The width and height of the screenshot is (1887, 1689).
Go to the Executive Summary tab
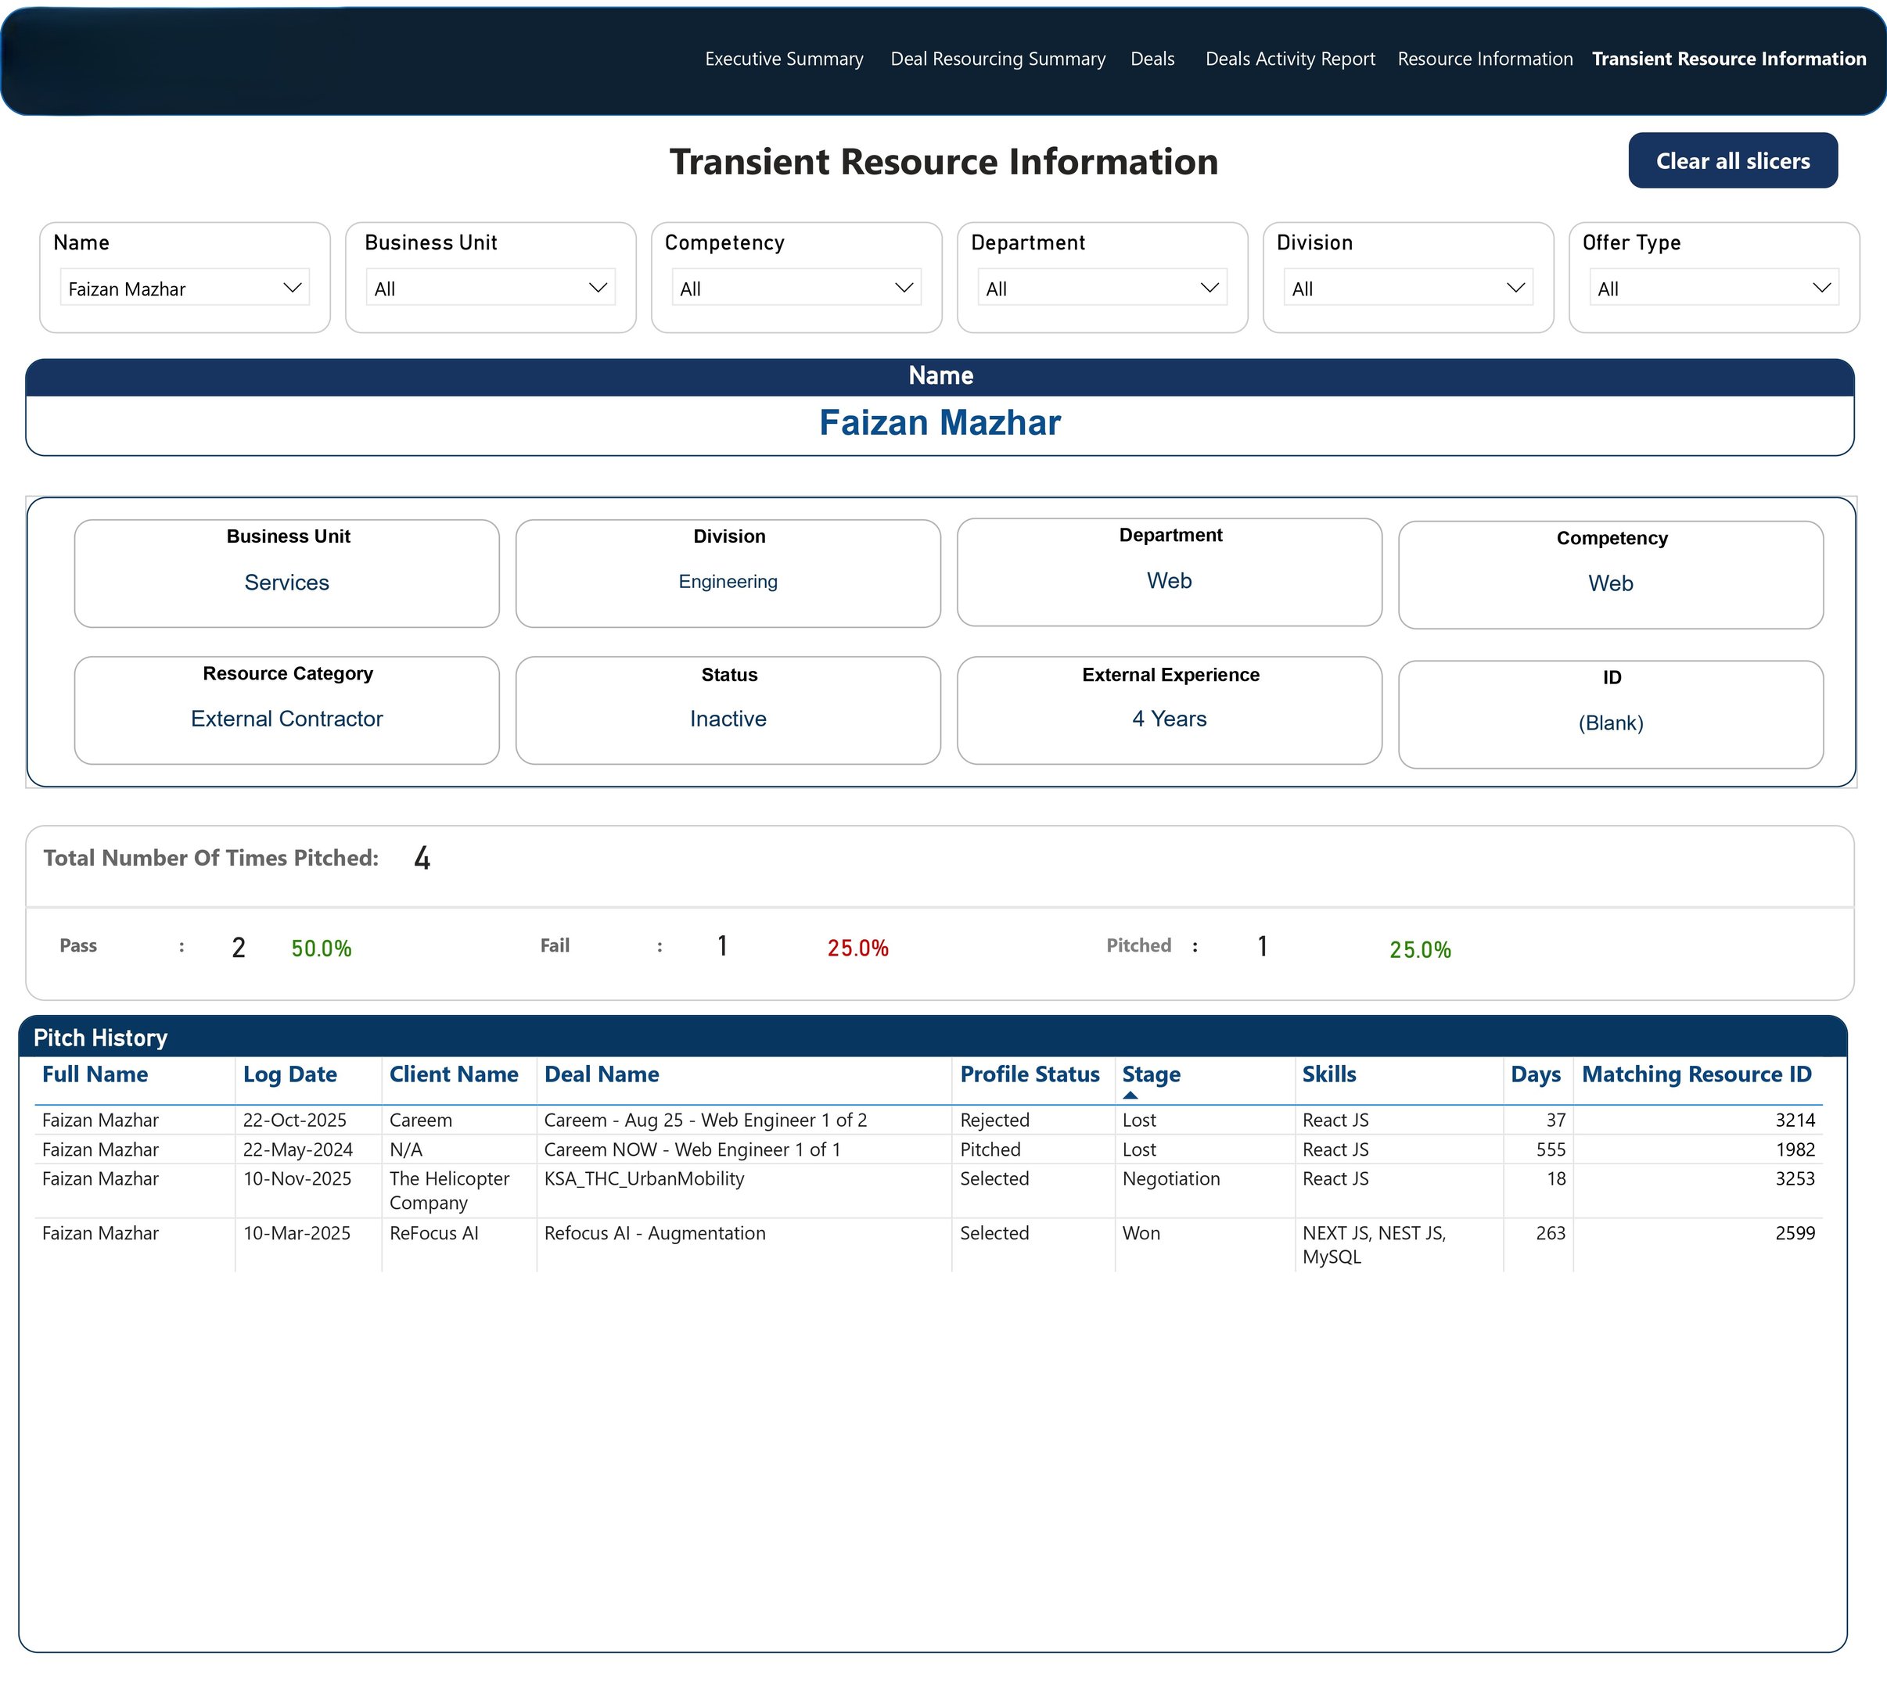[784, 59]
